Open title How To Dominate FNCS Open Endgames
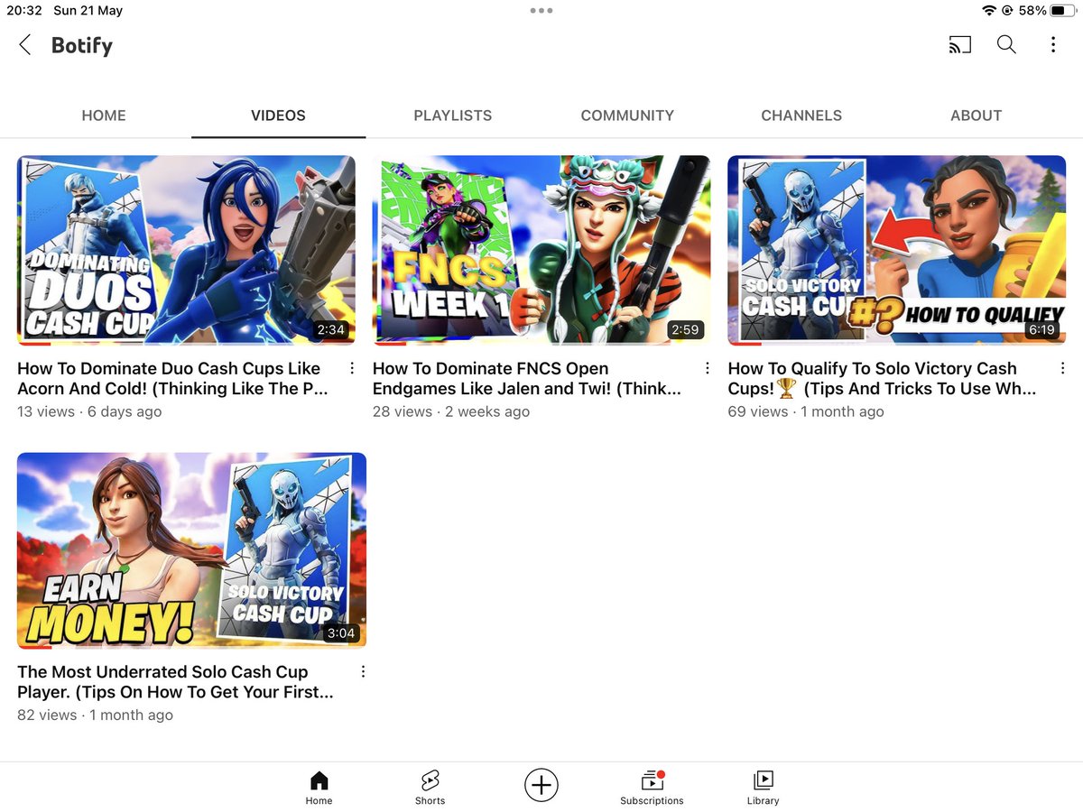This screenshot has height=812, width=1083. point(527,379)
